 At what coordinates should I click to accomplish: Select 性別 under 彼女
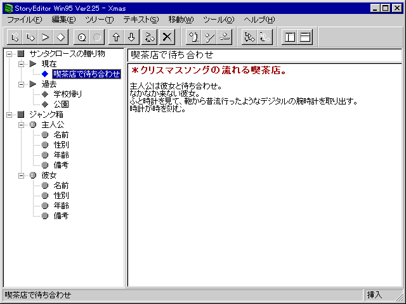(61, 196)
